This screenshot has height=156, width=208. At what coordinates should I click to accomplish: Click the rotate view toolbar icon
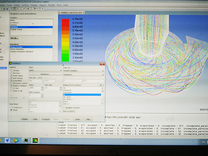pyautogui.click(x=11, y=9)
